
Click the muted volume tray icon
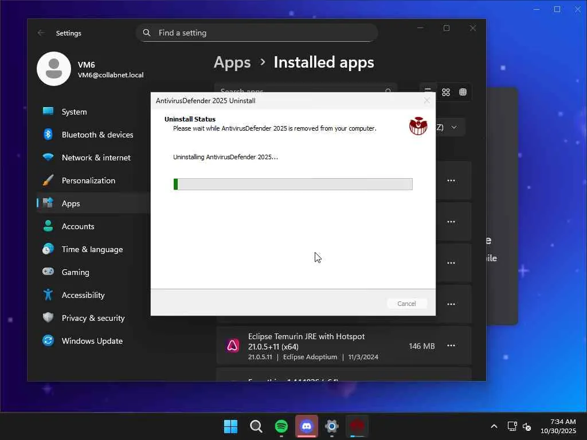527,426
